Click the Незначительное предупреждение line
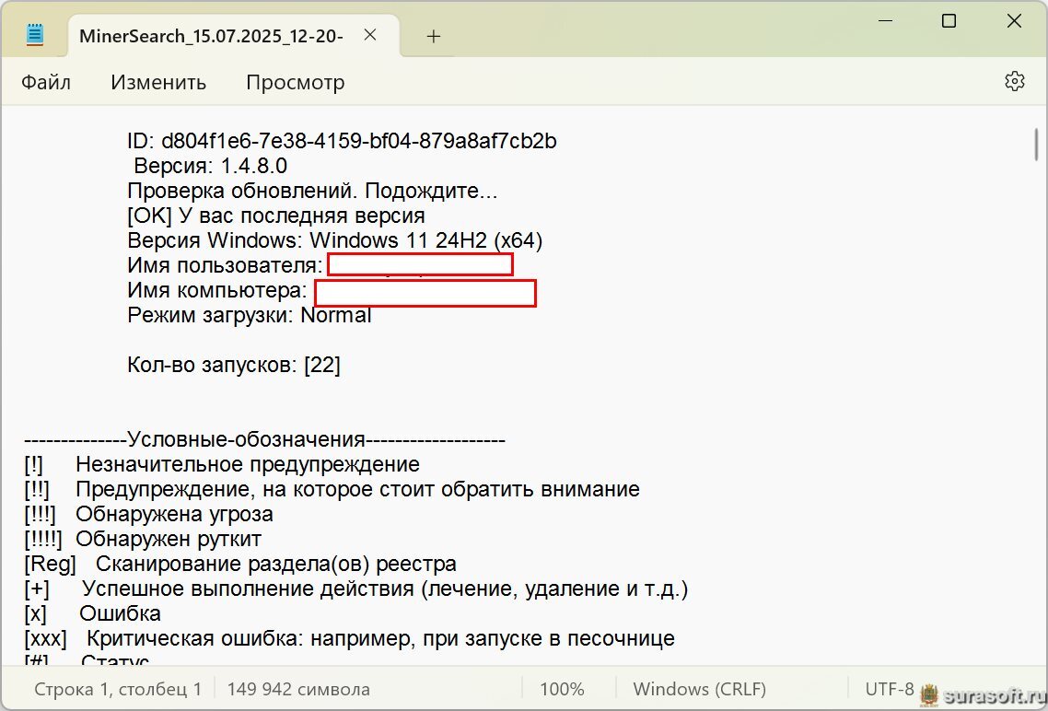 pos(222,464)
